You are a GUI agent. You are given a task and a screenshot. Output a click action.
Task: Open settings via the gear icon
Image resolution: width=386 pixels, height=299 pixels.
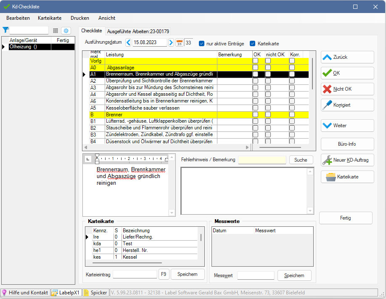tap(66, 31)
